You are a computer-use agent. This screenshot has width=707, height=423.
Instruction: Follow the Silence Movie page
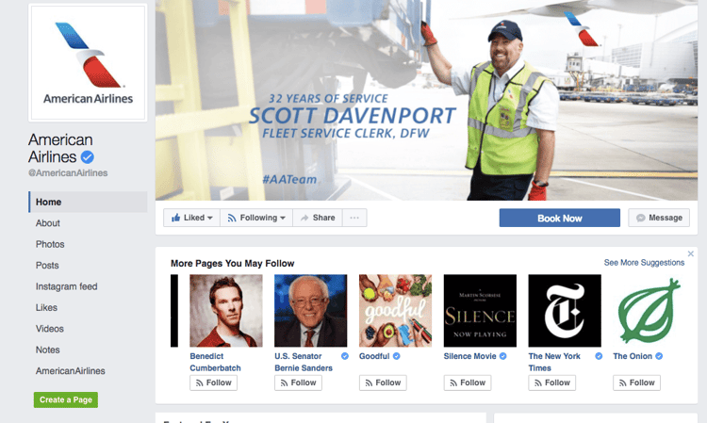click(x=468, y=382)
